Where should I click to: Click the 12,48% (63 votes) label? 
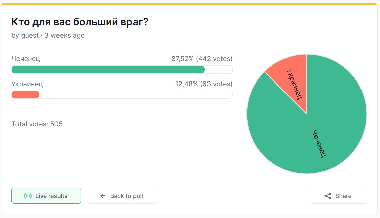click(204, 84)
